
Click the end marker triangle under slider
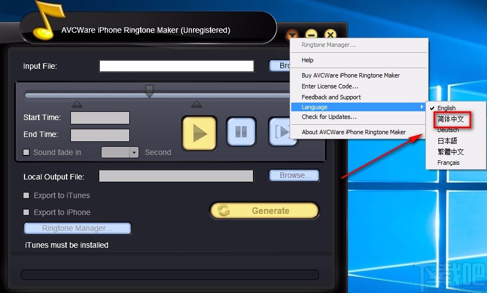coord(196,104)
